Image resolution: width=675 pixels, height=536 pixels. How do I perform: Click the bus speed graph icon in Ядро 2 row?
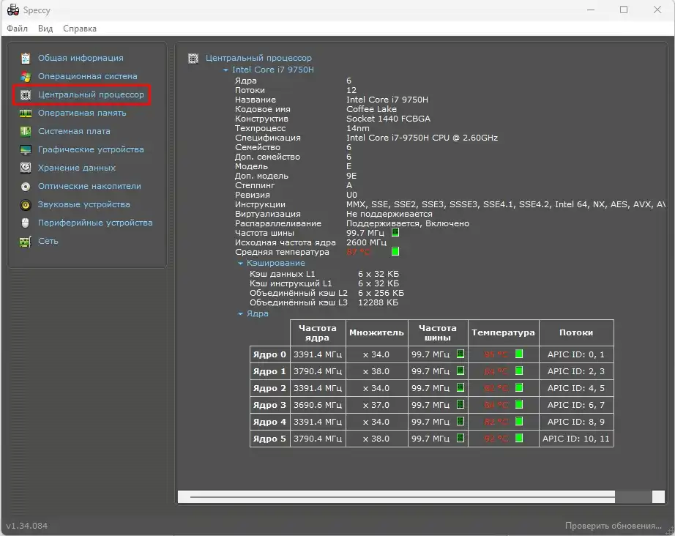[x=460, y=387]
